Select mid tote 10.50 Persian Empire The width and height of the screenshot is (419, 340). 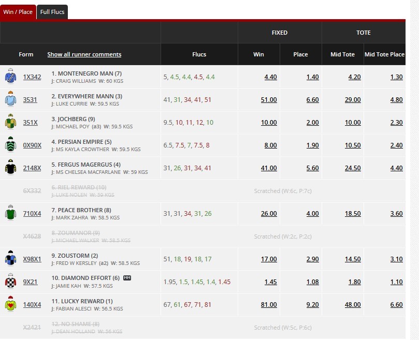coord(353,145)
